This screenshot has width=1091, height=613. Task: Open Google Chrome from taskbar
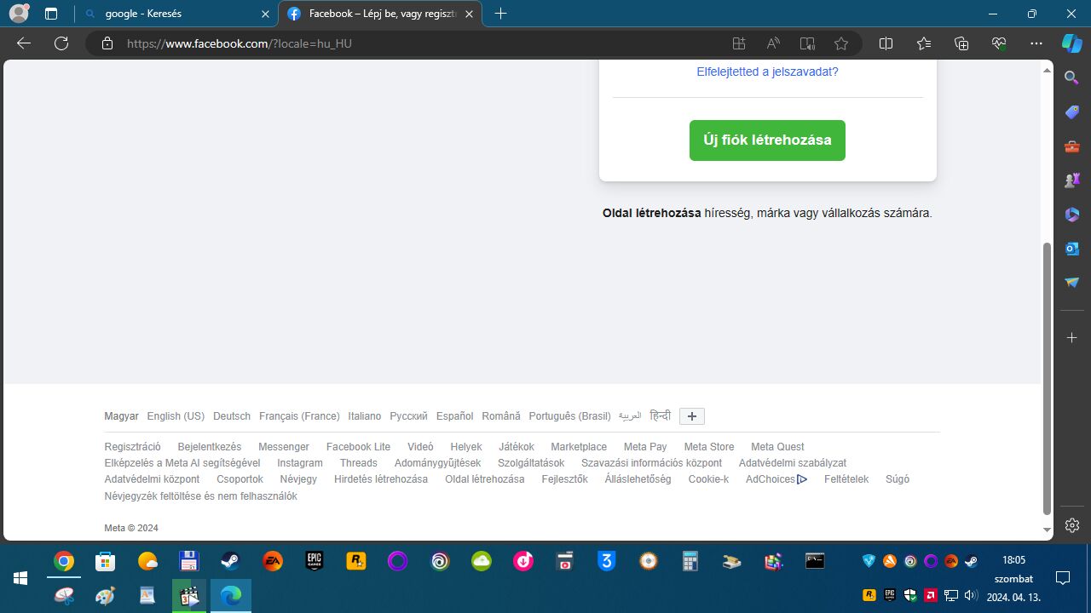(63, 561)
